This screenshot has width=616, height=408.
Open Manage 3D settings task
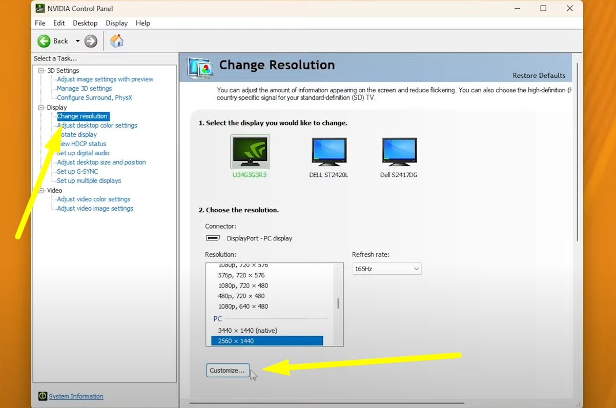coord(85,89)
